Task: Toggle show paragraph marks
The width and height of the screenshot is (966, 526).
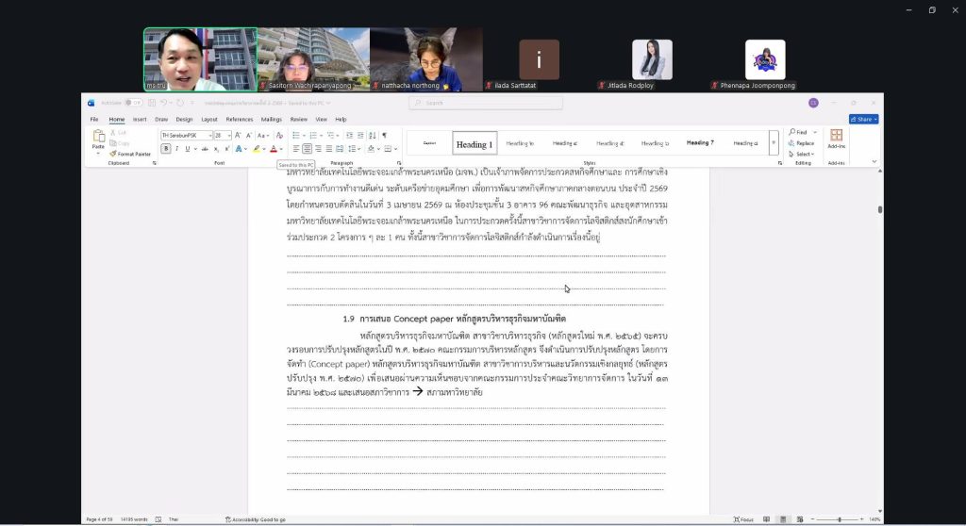Action: (385, 136)
